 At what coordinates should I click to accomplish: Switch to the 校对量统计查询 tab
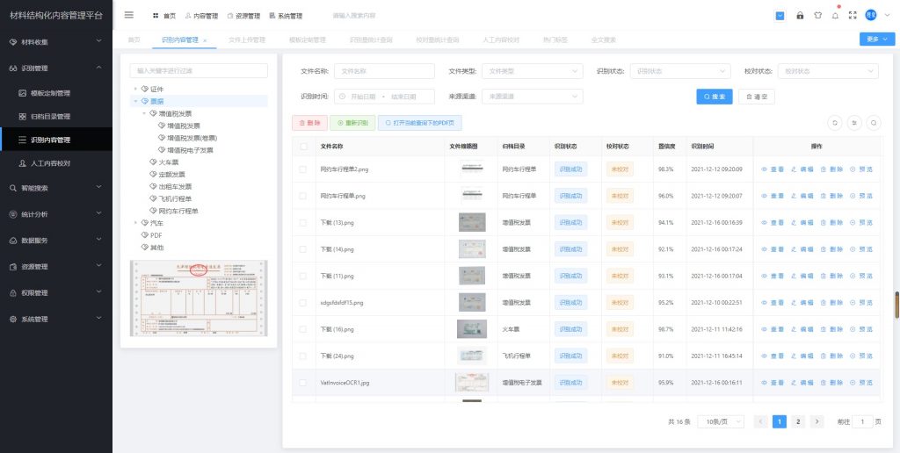pos(438,40)
